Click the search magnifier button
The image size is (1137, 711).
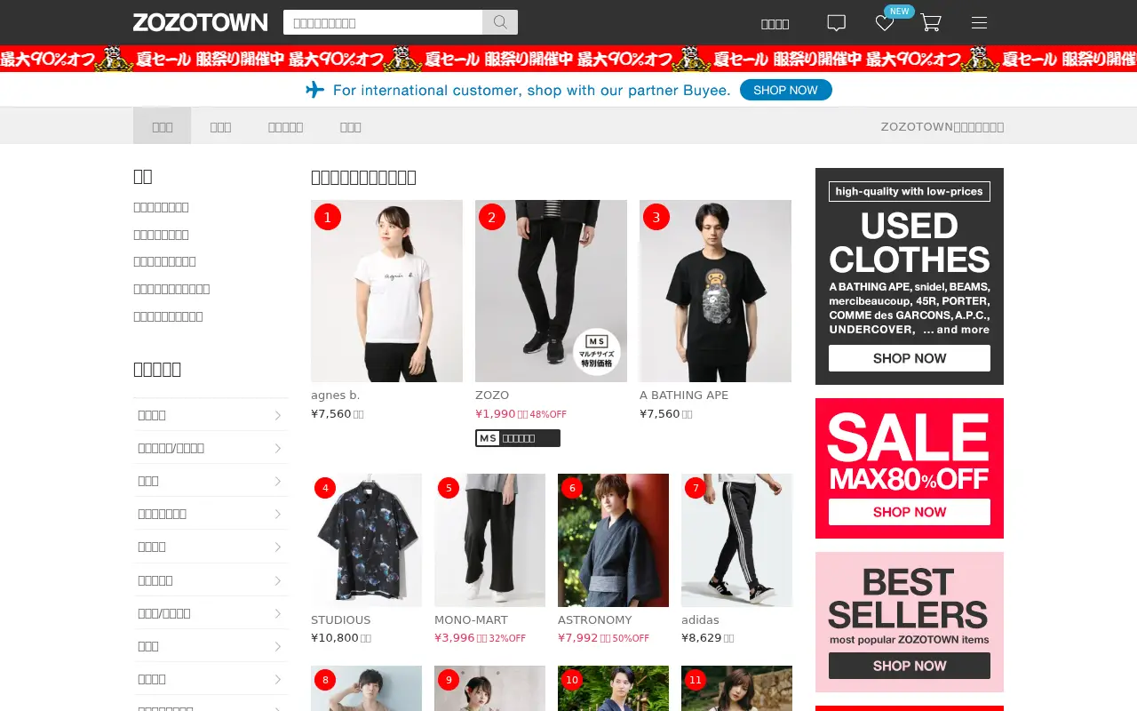[500, 22]
